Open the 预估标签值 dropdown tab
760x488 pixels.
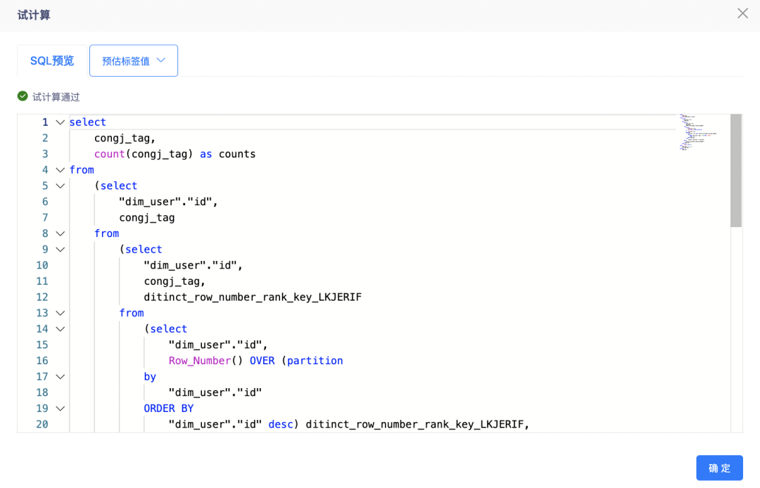coord(134,61)
